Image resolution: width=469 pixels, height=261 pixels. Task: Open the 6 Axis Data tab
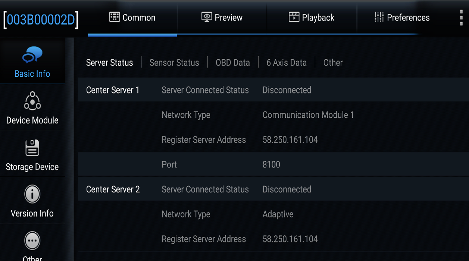pyautogui.click(x=287, y=63)
